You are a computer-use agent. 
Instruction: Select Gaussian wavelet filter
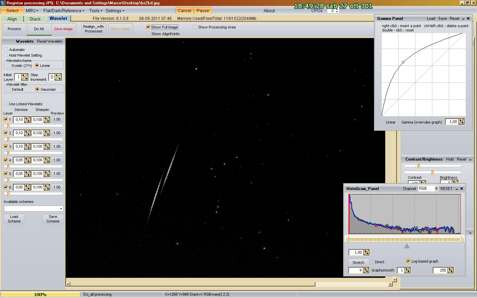click(37, 89)
